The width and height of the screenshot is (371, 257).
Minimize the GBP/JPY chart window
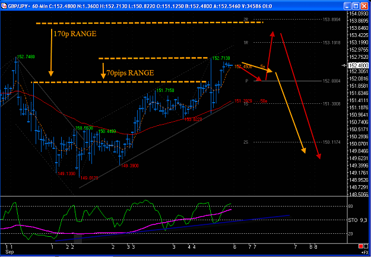pos(348,6)
